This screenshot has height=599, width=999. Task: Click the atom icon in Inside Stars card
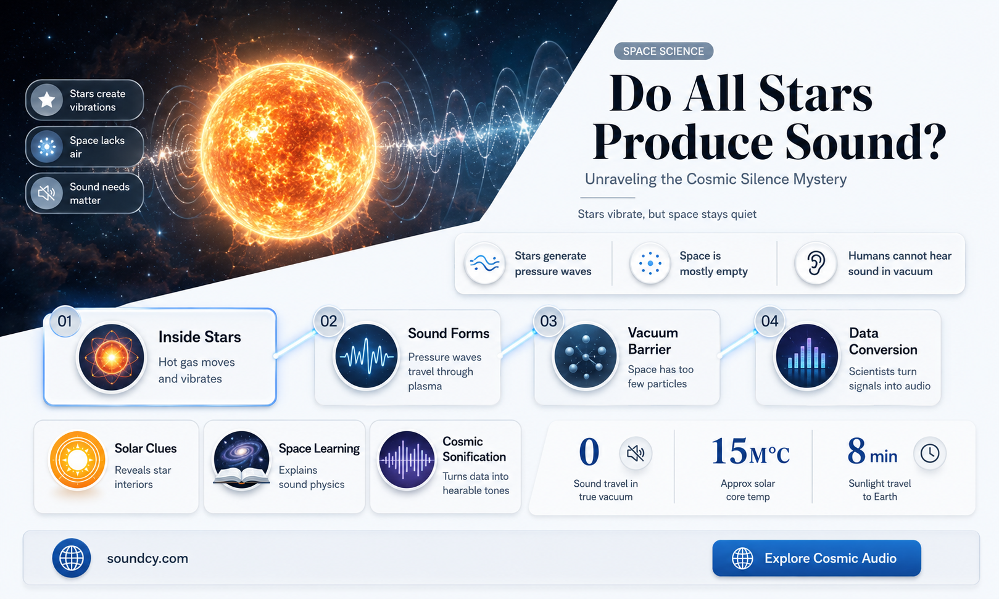112,357
